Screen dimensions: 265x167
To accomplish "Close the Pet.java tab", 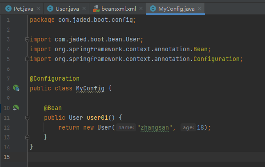I will pyautogui.click(x=38, y=8).
